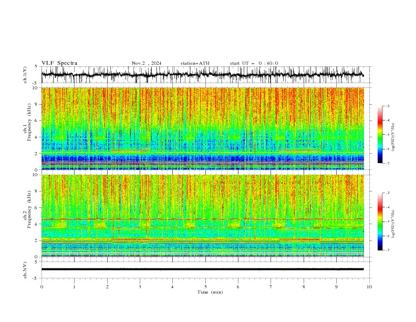
Task: Click the "9" tick on the time axis
Action: point(336,287)
